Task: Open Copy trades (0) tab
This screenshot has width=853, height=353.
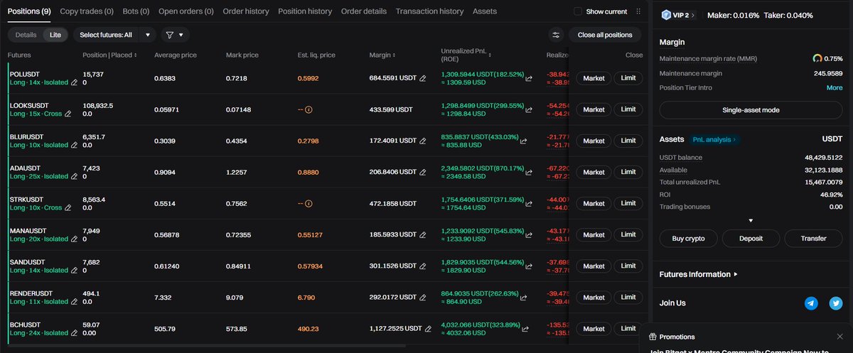Action: point(87,11)
